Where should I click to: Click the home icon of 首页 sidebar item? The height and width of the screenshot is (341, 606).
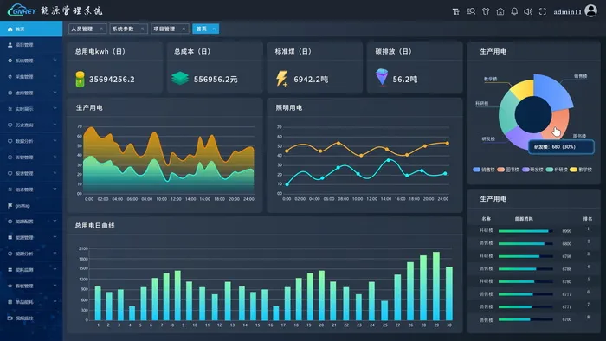(x=10, y=29)
